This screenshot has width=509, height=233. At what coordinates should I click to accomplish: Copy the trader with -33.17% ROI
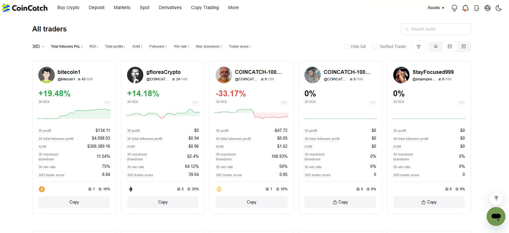click(252, 202)
